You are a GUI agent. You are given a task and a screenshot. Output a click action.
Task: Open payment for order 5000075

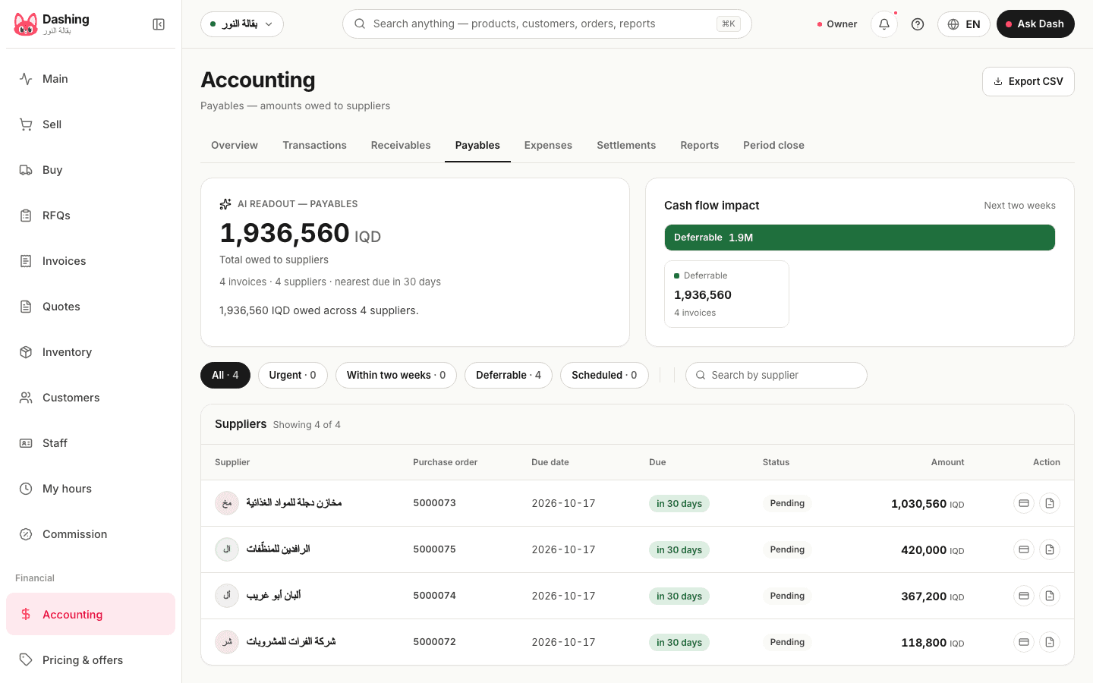point(1024,549)
